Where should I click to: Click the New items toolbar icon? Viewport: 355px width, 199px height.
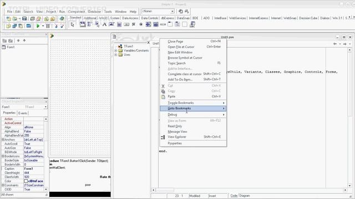pos(9,19)
